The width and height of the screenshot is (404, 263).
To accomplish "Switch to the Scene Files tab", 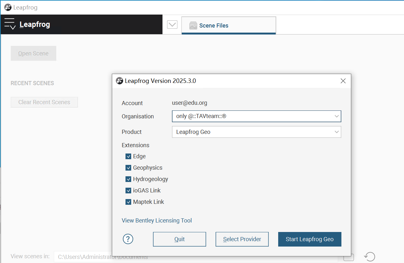I will pos(214,26).
